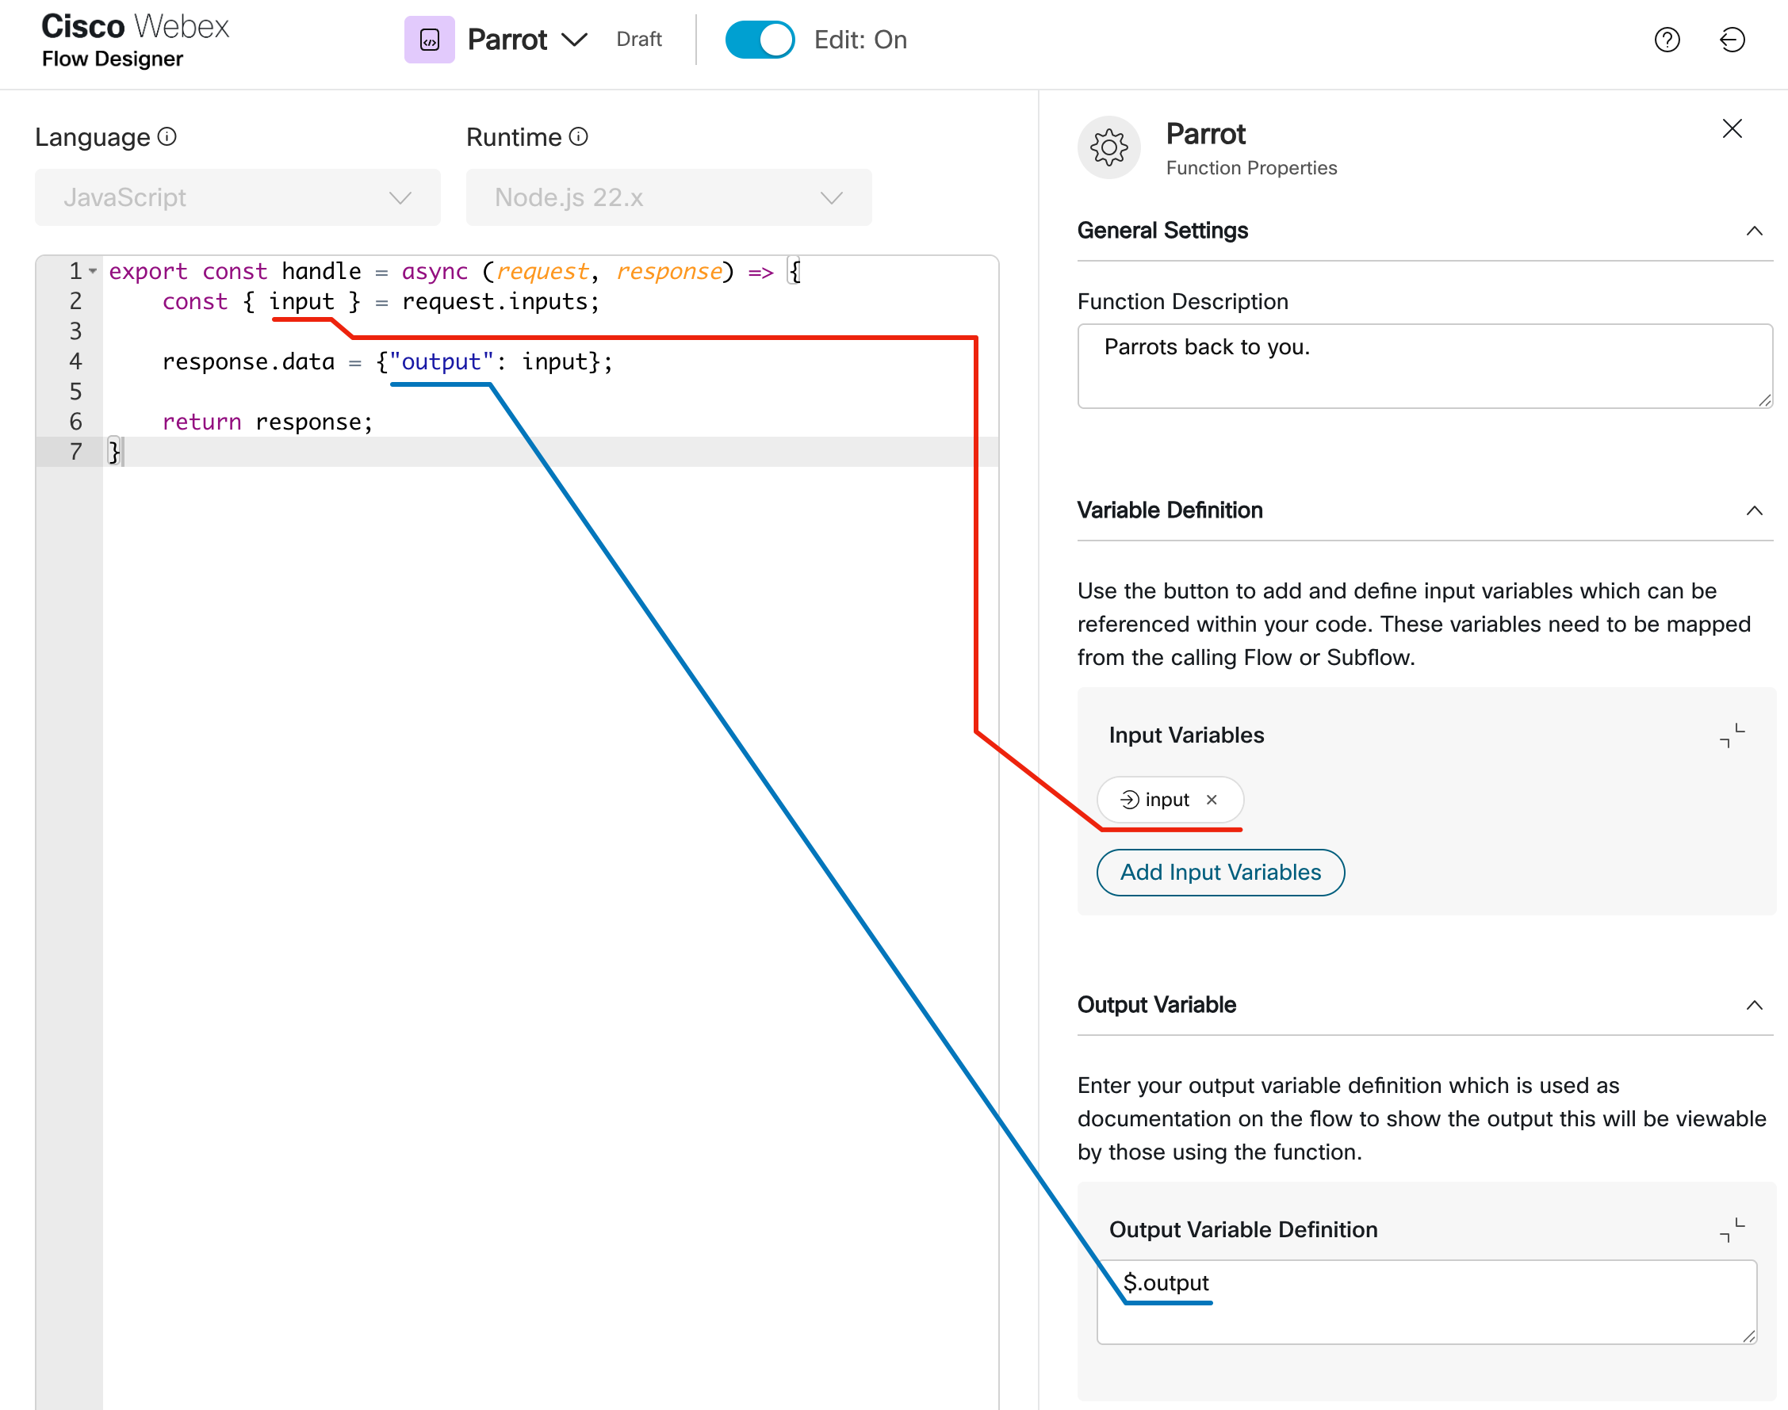Screen dimensions: 1788x1410
Task: Close the Function Properties panel
Action: [x=1732, y=128]
